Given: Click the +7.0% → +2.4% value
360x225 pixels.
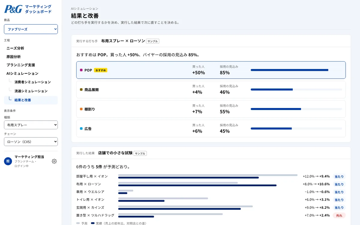Looking at the screenshot, I should coord(317,215).
